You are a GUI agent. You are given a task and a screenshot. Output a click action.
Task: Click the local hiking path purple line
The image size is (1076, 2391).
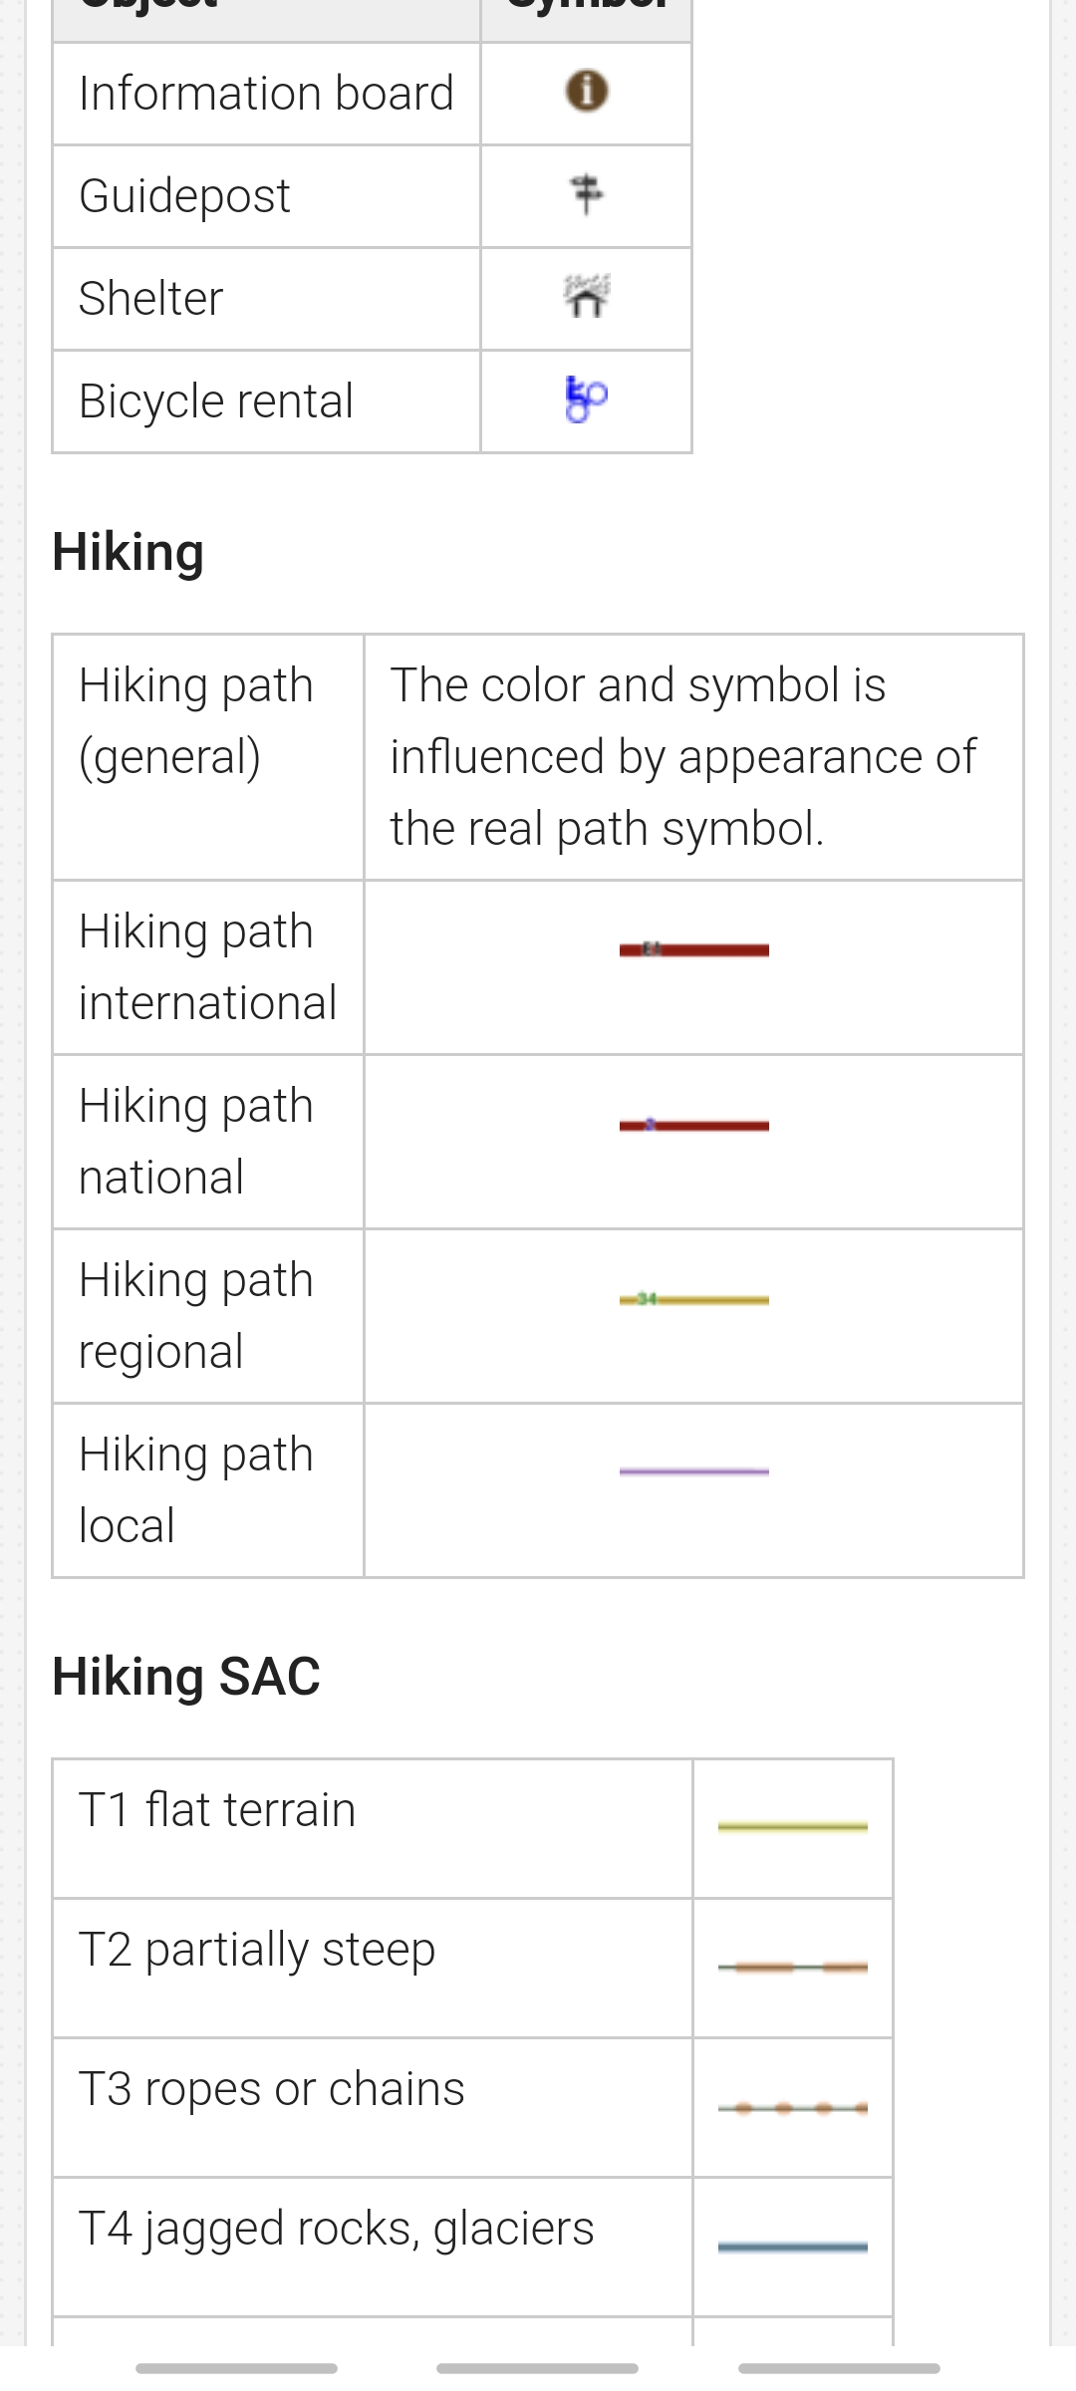pyautogui.click(x=694, y=1471)
